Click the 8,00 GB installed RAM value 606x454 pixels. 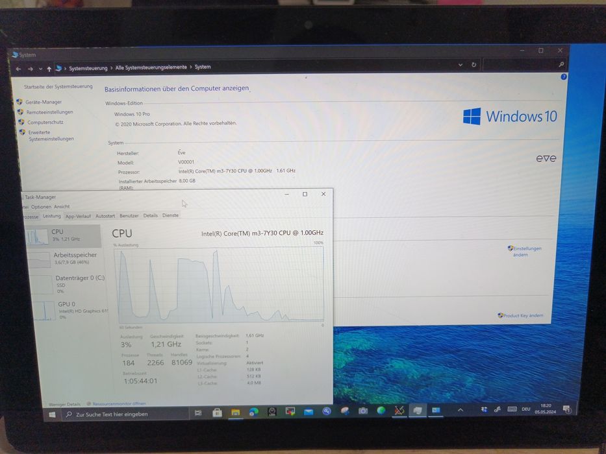pos(187,181)
